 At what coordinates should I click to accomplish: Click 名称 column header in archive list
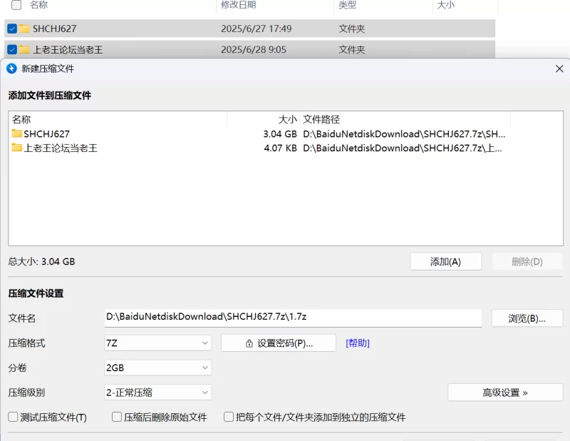coord(21,119)
